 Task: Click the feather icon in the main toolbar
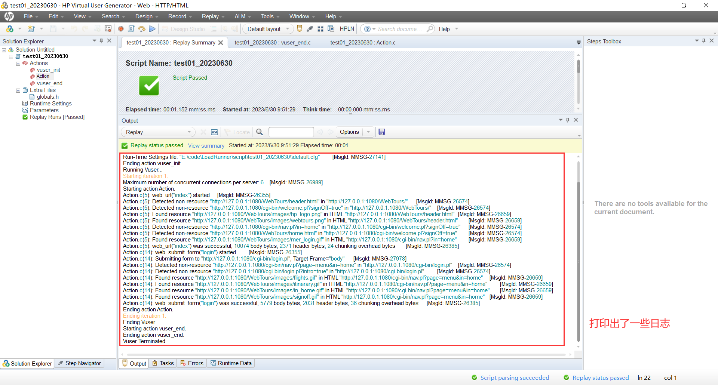(310, 29)
